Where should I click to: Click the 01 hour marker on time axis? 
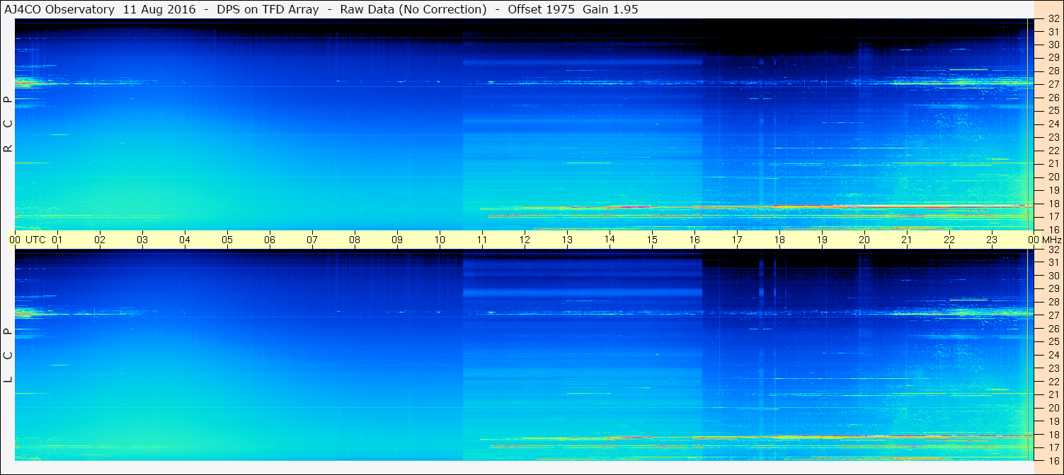click(57, 240)
